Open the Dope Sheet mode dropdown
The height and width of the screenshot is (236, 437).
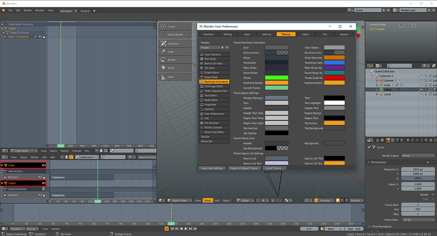[24, 151]
